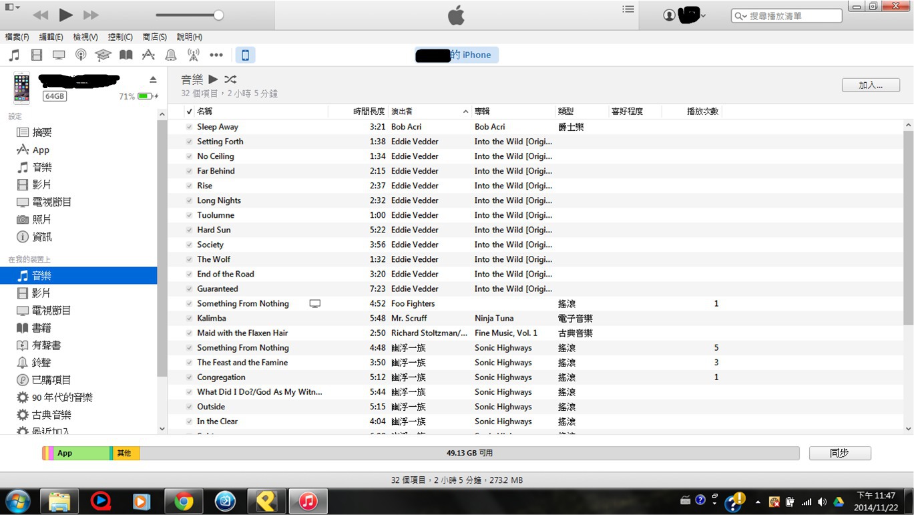Click the 同步 sync button
914x515 pixels.
coord(840,453)
